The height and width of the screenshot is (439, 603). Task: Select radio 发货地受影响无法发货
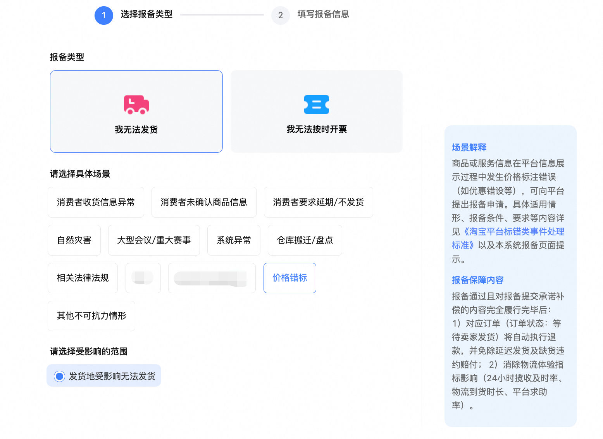click(104, 376)
